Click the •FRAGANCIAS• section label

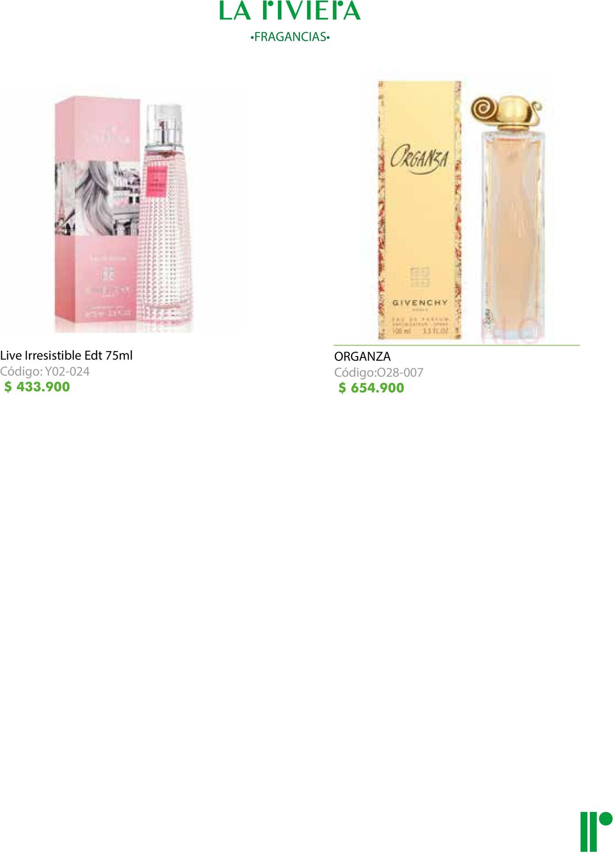(x=290, y=37)
